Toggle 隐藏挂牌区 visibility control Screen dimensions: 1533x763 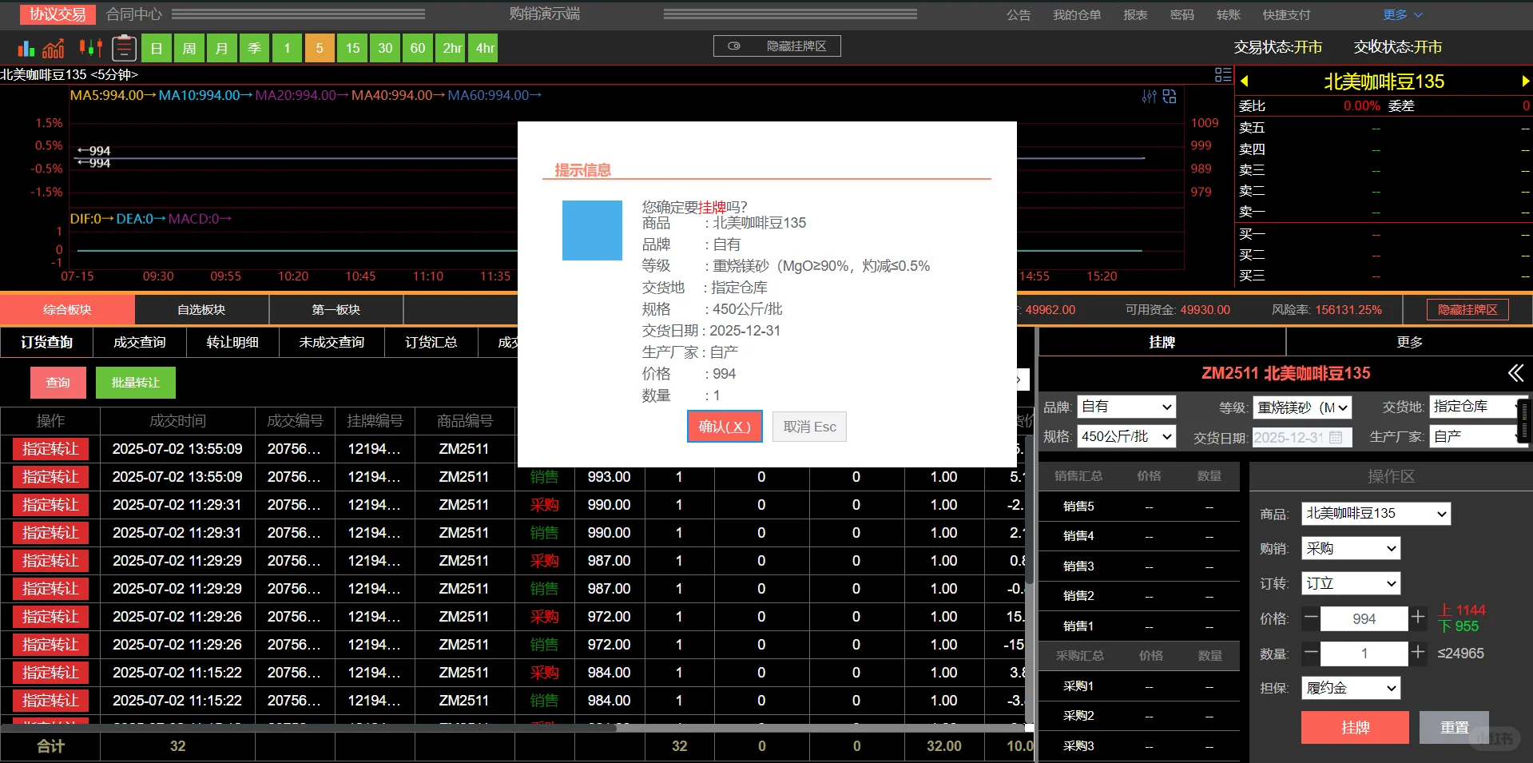pyautogui.click(x=776, y=46)
